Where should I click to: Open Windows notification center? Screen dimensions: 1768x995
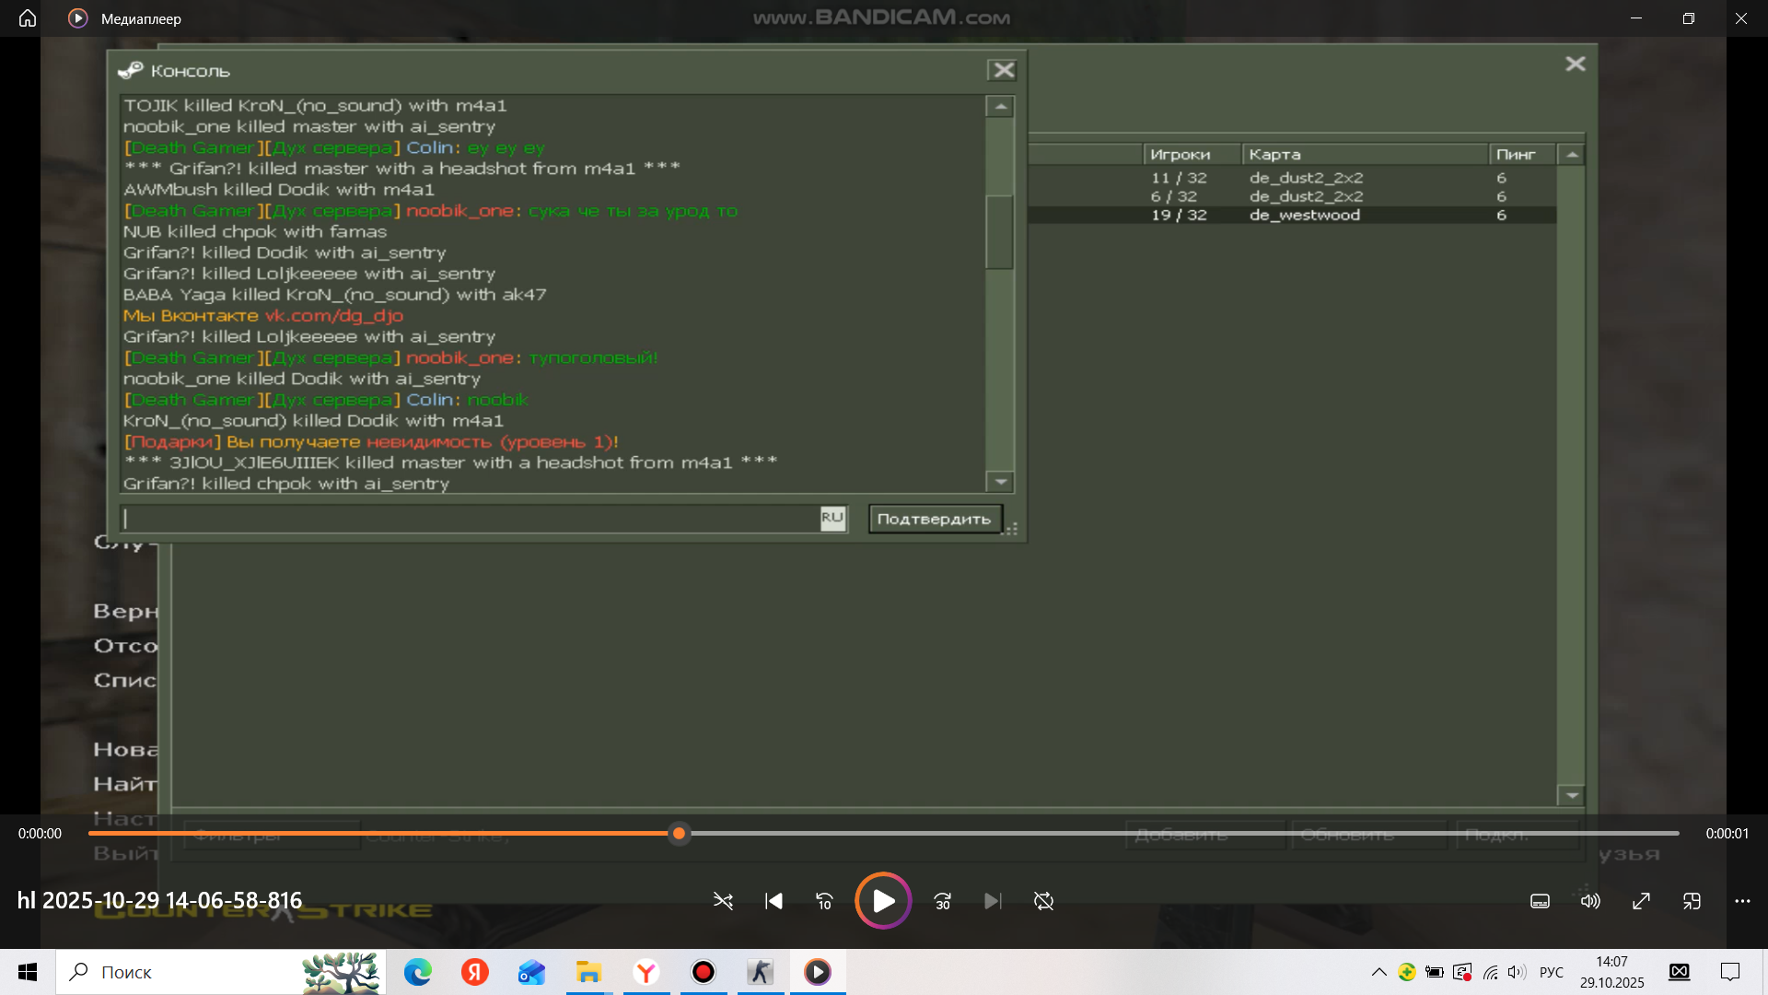click(x=1730, y=972)
